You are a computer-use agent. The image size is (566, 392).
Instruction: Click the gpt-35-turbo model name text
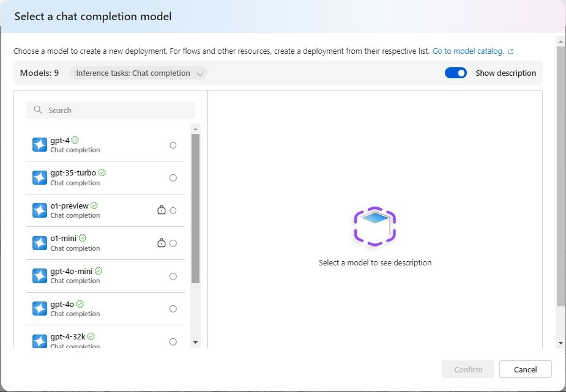(73, 172)
